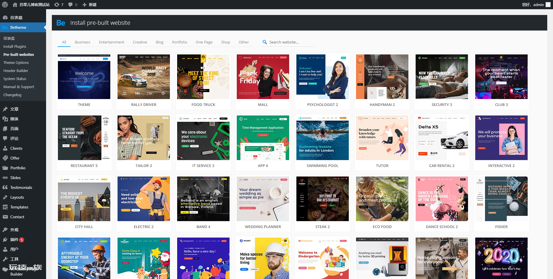Switch to the Business category tab

click(x=82, y=42)
